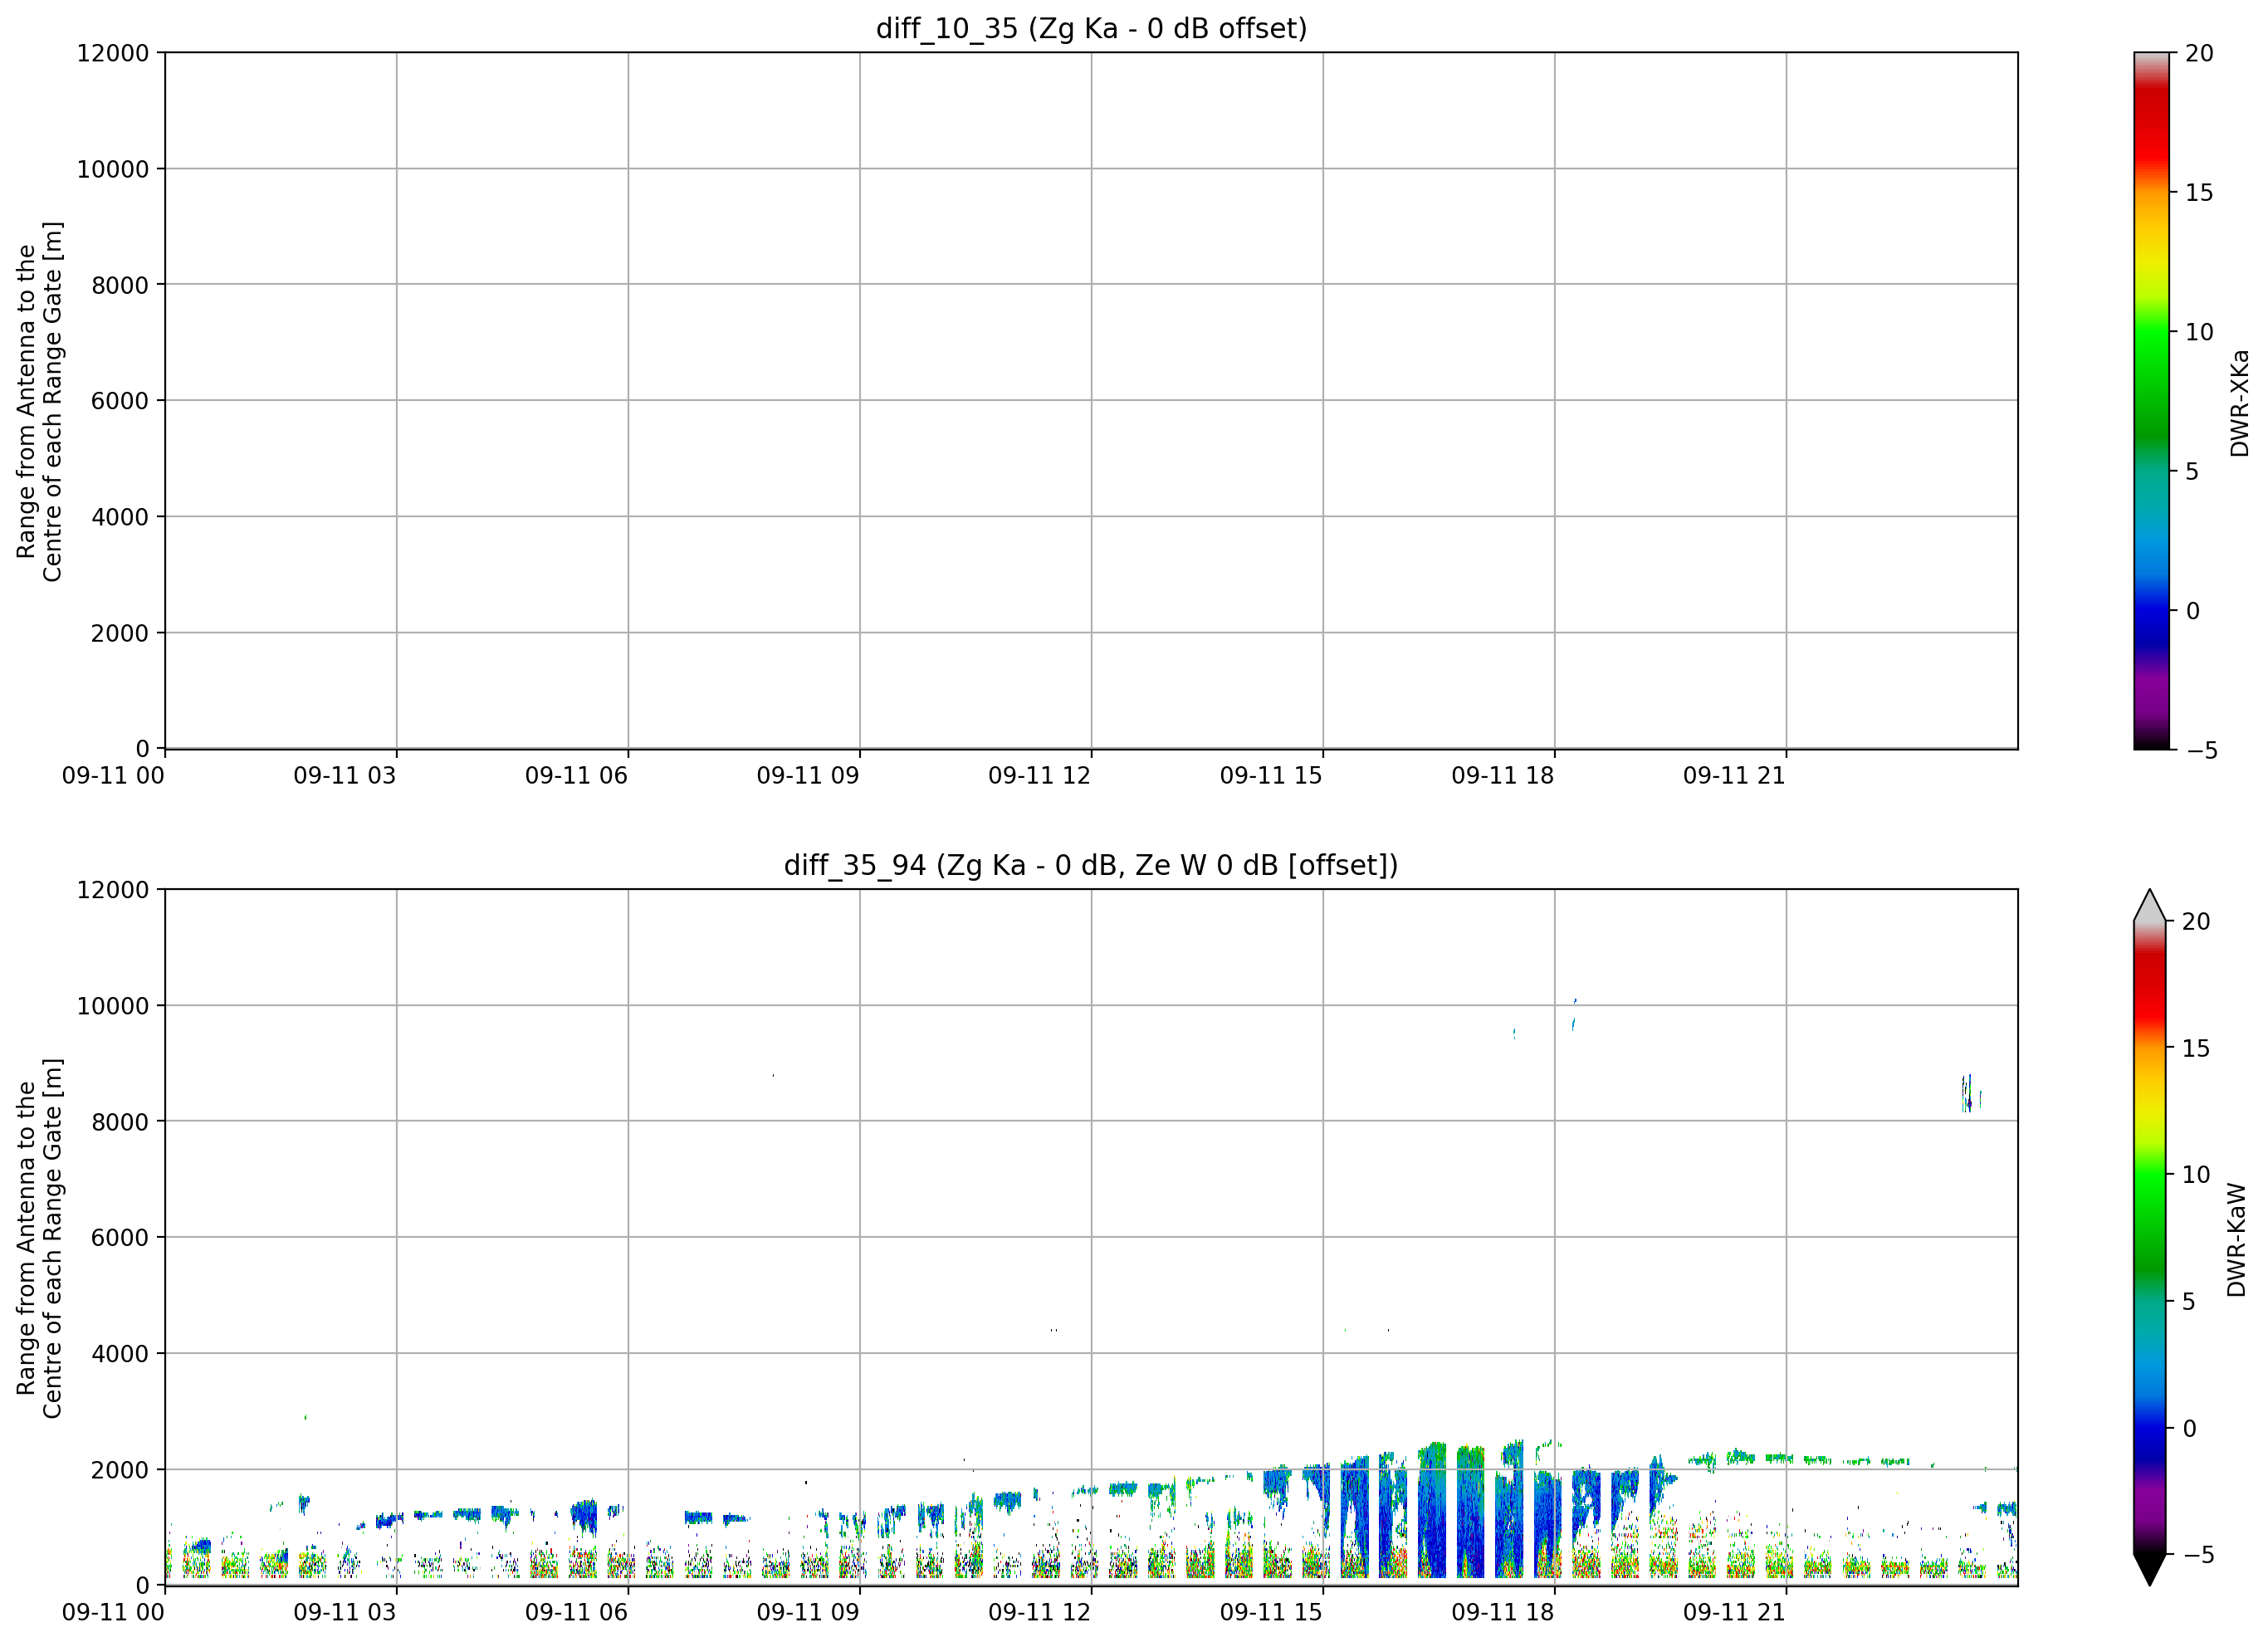Click the "10" tick on the DWR-XKa colorbar
Viewport: 2268px width, 1642px height.
click(x=2199, y=332)
